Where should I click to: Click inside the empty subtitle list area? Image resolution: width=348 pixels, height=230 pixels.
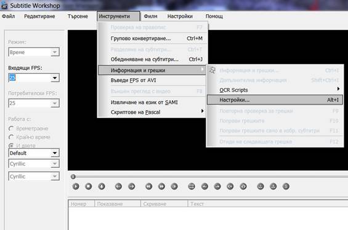(x=208, y=219)
